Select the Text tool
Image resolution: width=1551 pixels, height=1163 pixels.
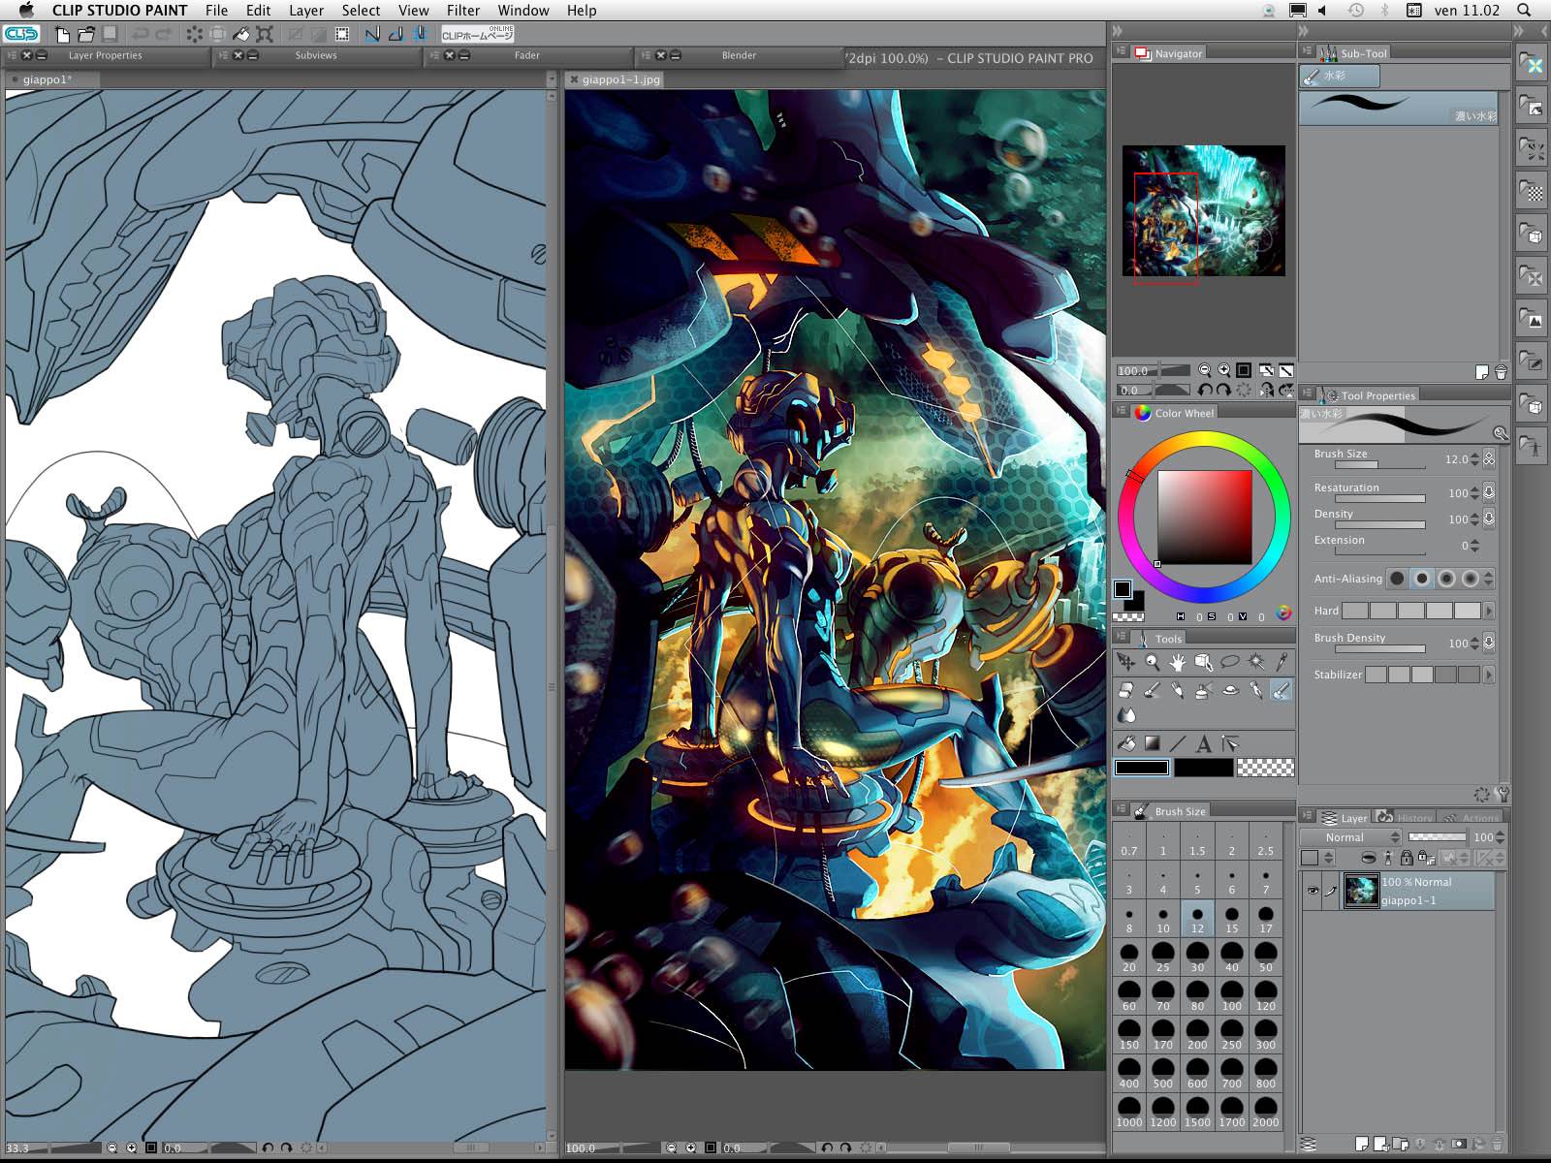(x=1202, y=744)
